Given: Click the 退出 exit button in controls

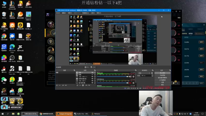Looking at the screenshot, I should tap(162, 85).
